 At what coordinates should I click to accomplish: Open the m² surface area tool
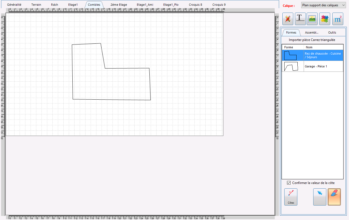tap(338, 19)
